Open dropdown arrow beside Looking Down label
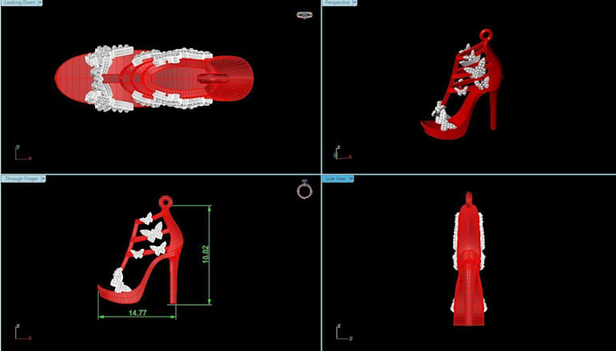This screenshot has width=616, height=351. point(40,3)
